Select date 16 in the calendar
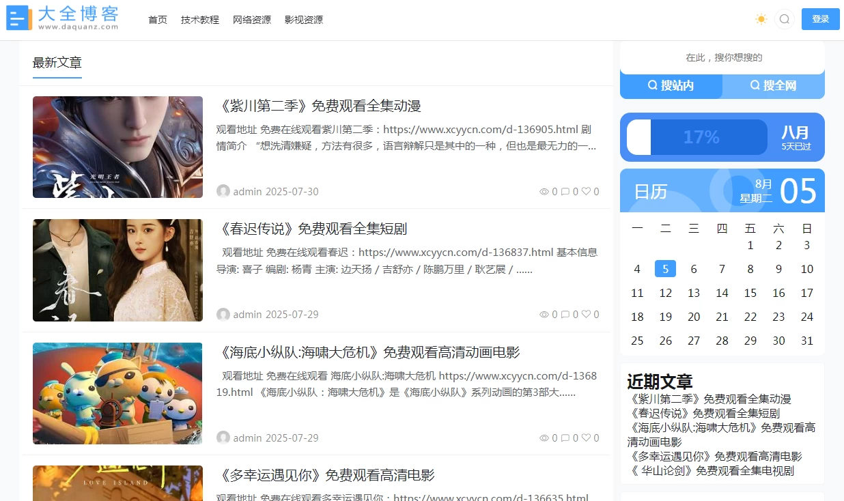Screen dimensions: 844x501 click(778, 292)
